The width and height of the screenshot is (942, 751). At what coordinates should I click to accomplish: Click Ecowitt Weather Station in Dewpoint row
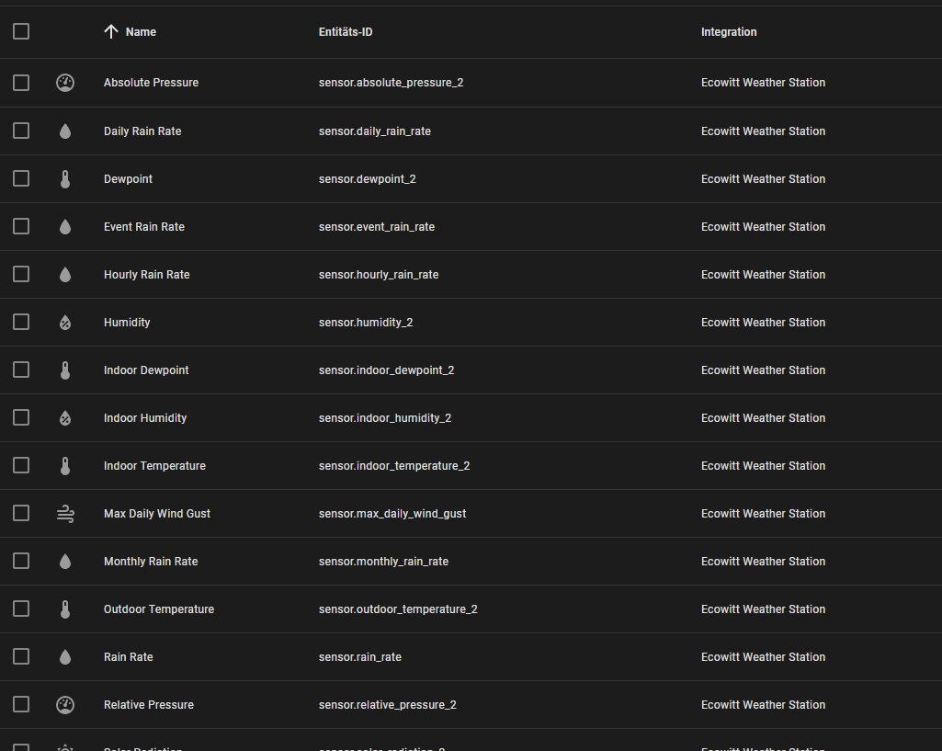click(x=763, y=178)
